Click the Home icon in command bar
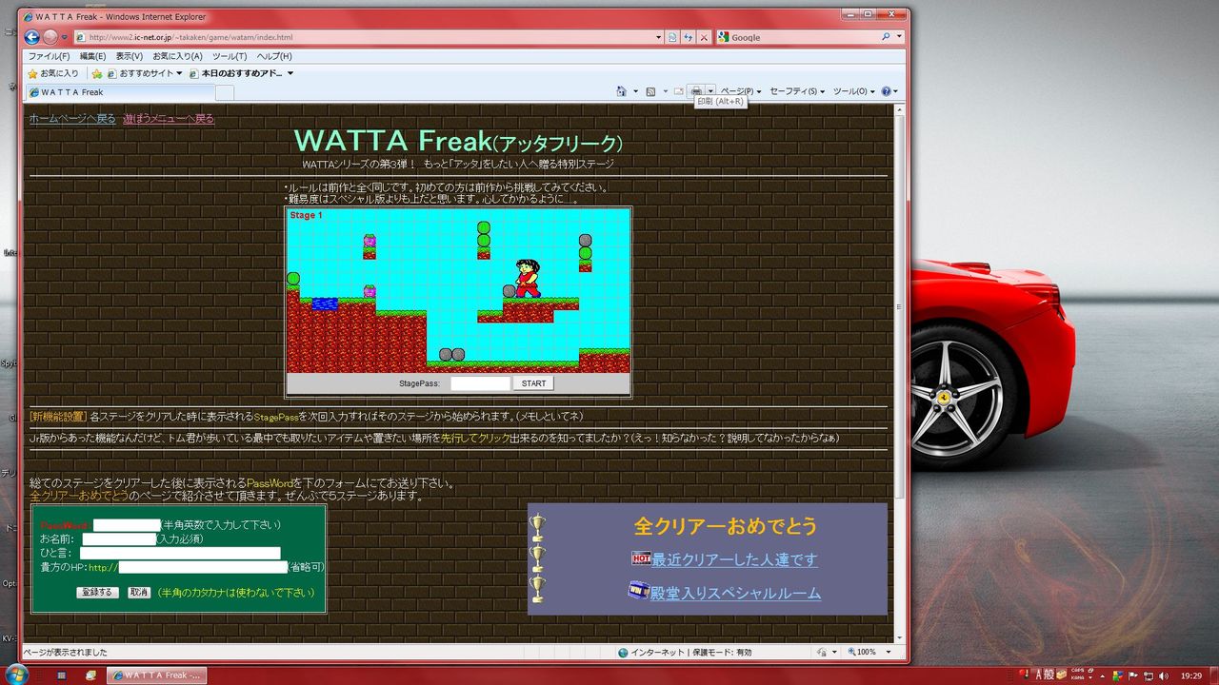The height and width of the screenshot is (685, 1219). (622, 91)
